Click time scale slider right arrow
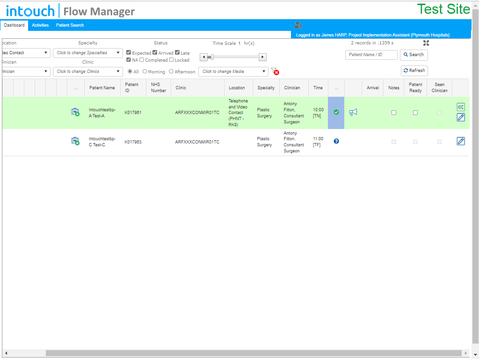The height and width of the screenshot is (359, 479). (262, 57)
